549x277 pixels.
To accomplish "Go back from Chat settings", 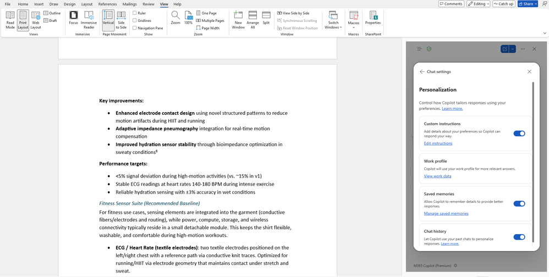I will (422, 71).
